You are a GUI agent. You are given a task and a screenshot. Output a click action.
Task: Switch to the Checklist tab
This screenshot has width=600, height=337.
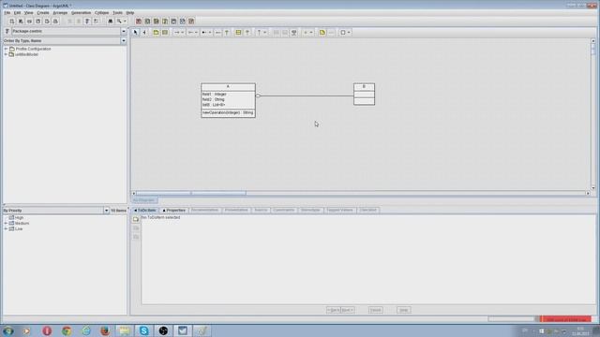368,210
